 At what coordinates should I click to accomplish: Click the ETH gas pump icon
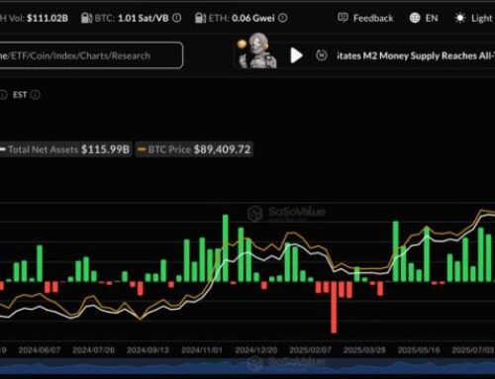click(x=200, y=18)
